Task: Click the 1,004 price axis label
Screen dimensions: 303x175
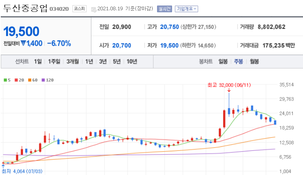Action: (x=285, y=171)
